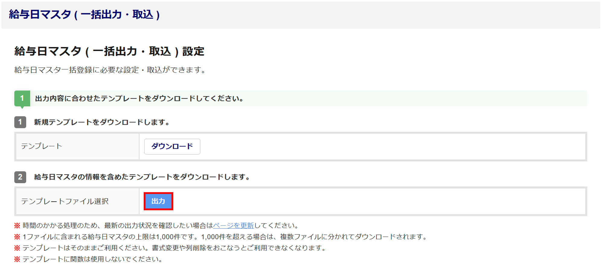Screen dimensions: 602x270
Task: Click gray number 1 badge beside 新規テンプレート
Action: point(20,122)
